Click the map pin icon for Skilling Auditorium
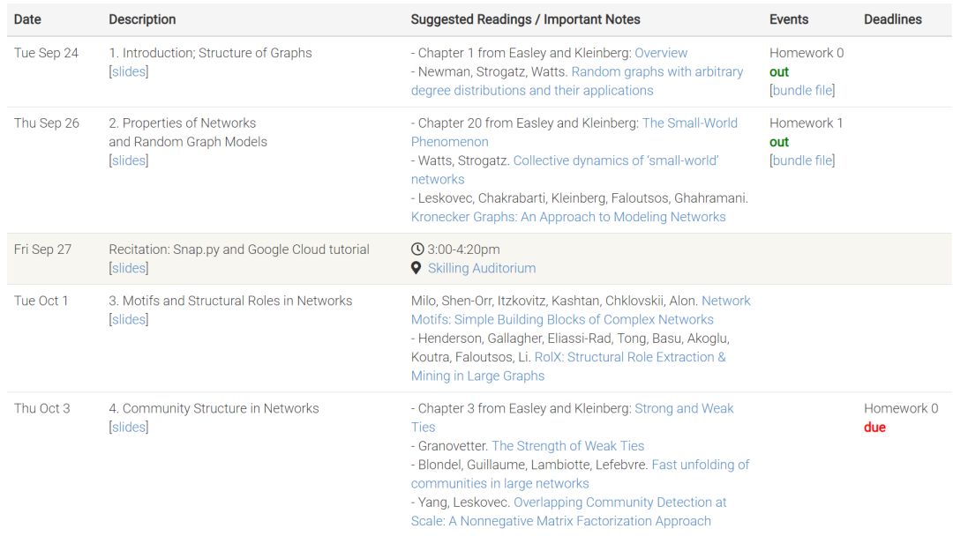The width and height of the screenshot is (953, 536). 416,268
